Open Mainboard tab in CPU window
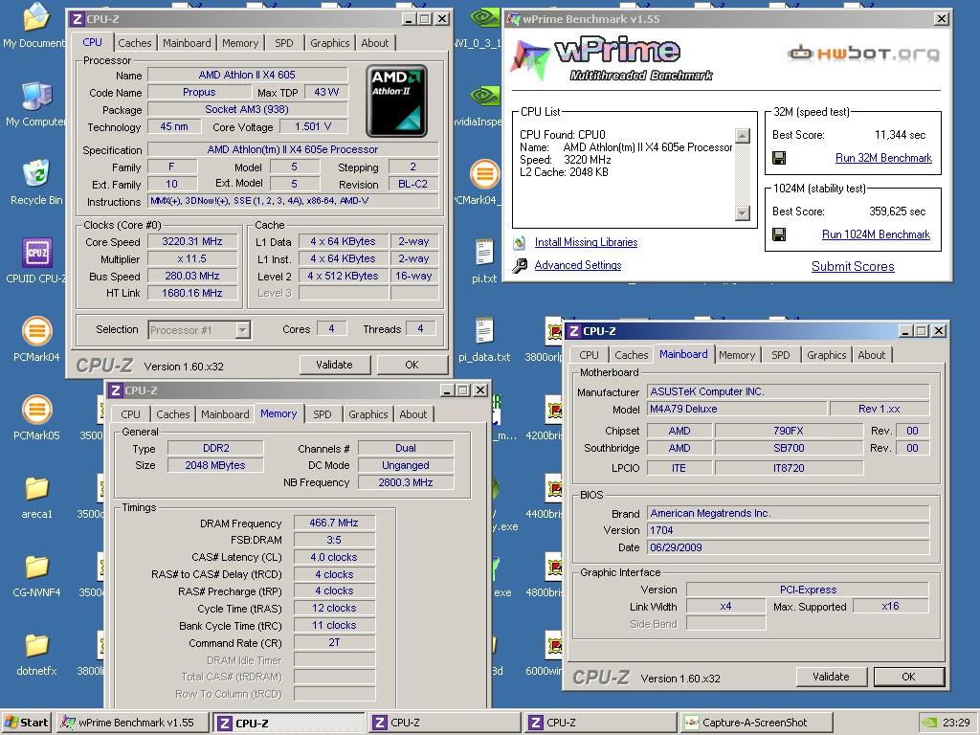 187,43
